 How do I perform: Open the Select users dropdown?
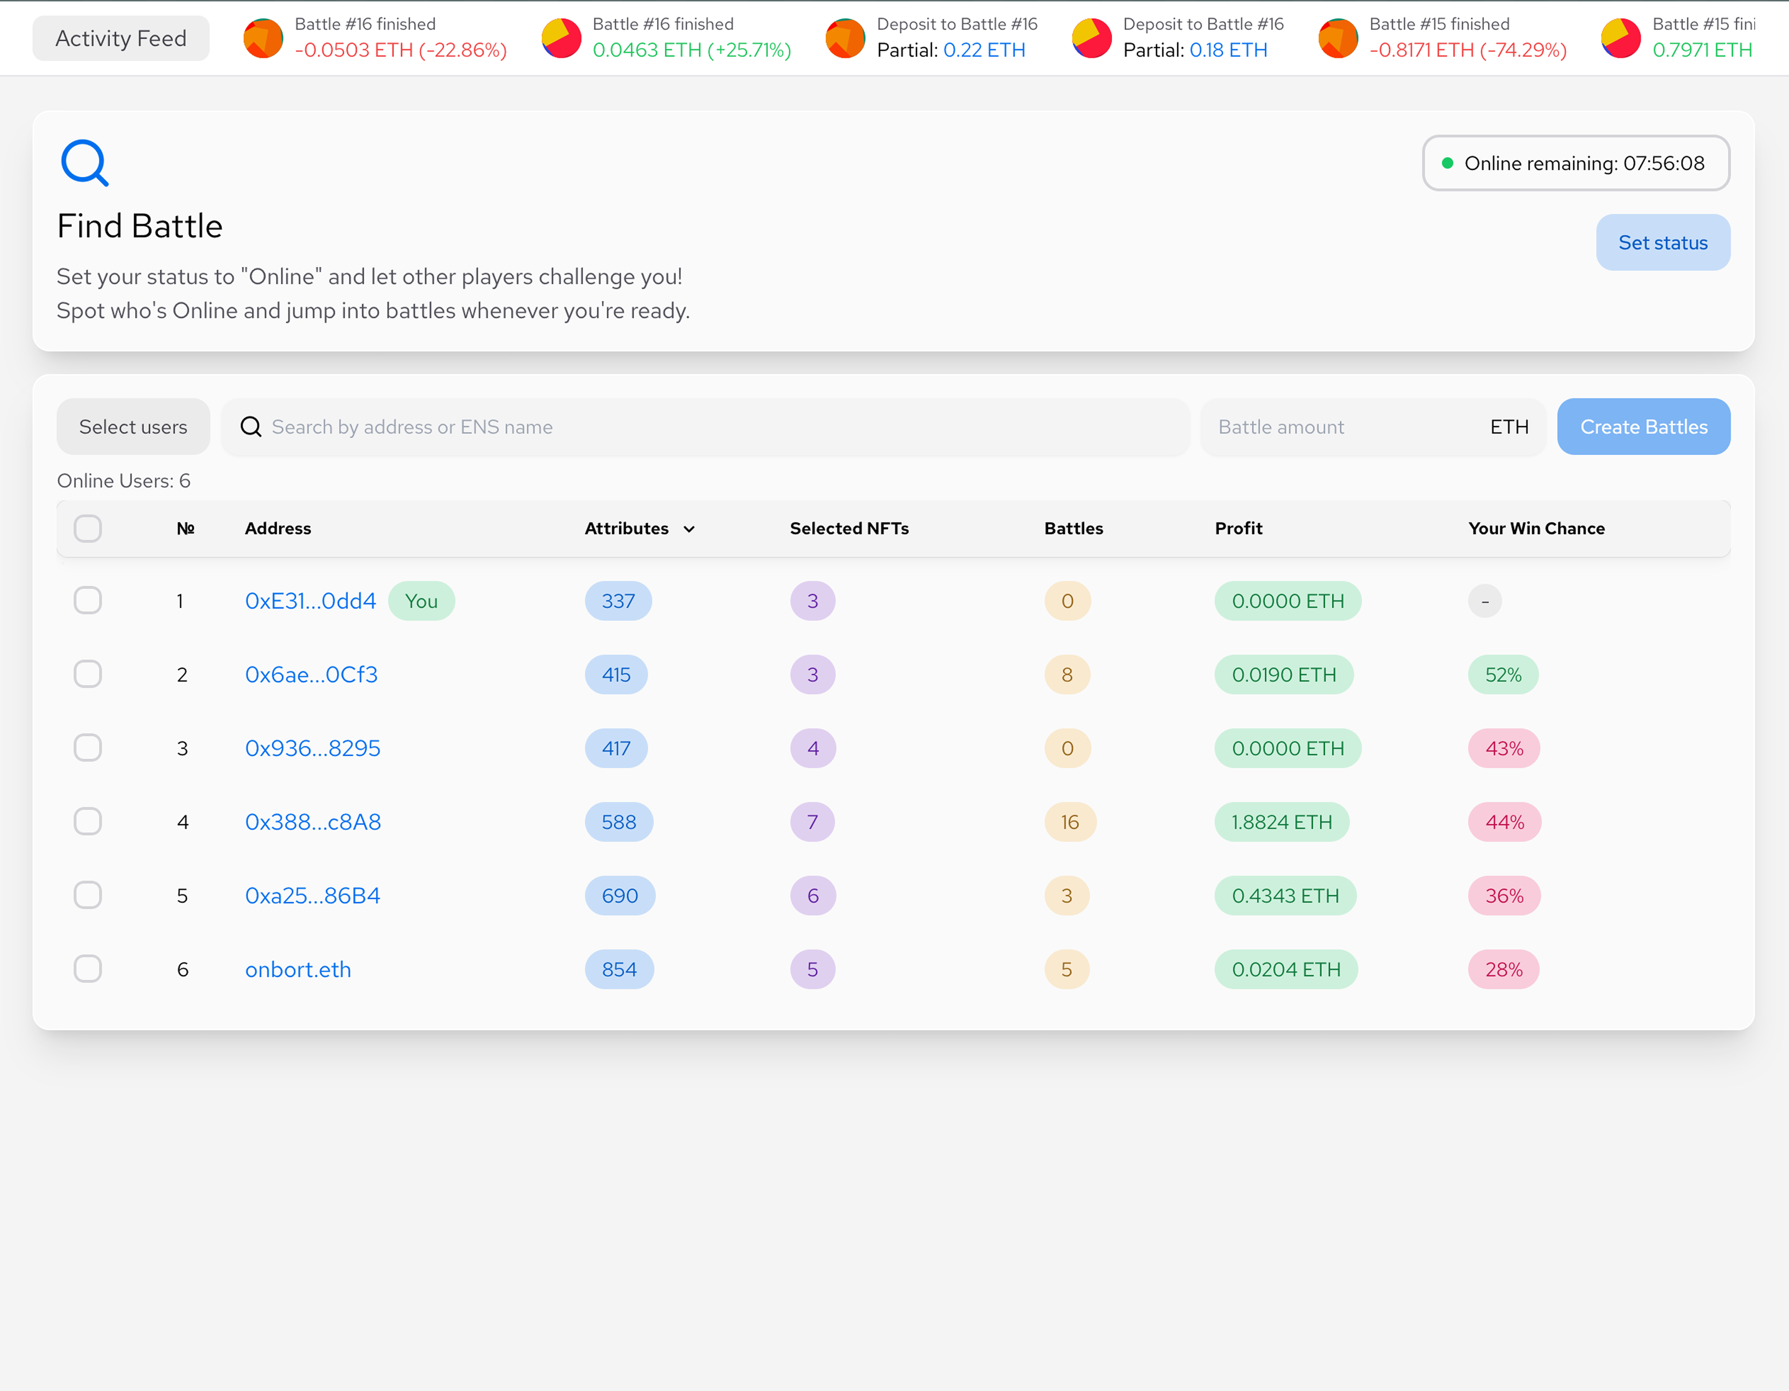point(133,427)
